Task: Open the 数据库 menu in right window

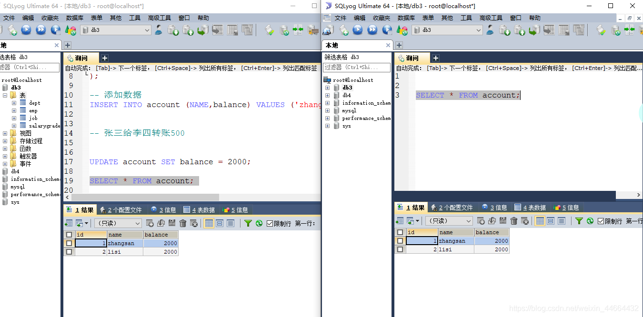Action: [406, 18]
